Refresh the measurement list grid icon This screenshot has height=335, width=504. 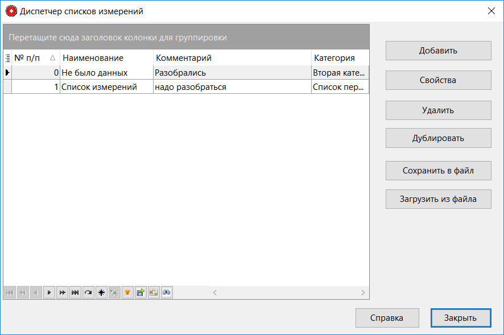(88, 292)
